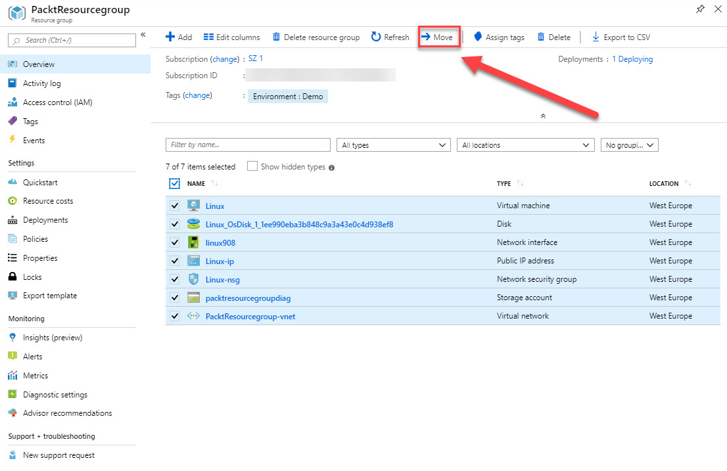Click the Delete toolbar button
Viewport: 727px width, 471px height.
coord(554,37)
